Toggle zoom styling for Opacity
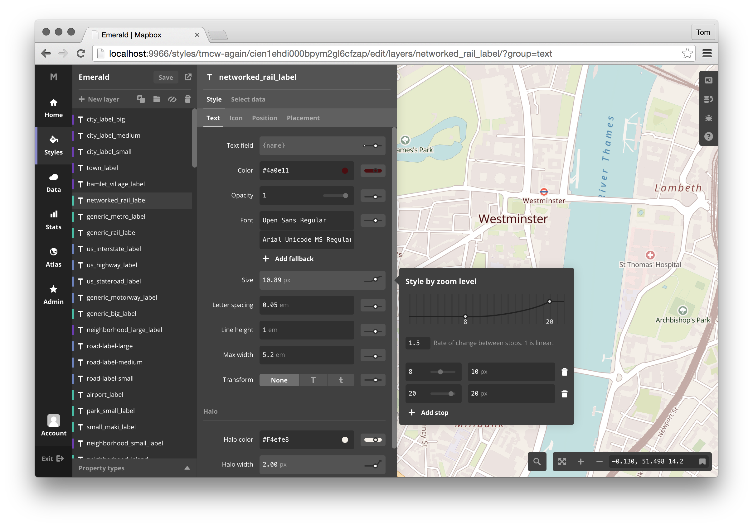Image resolution: width=753 pixels, height=527 pixels. click(373, 196)
